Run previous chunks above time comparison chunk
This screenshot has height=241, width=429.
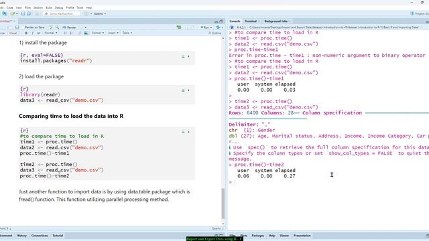[183, 132]
